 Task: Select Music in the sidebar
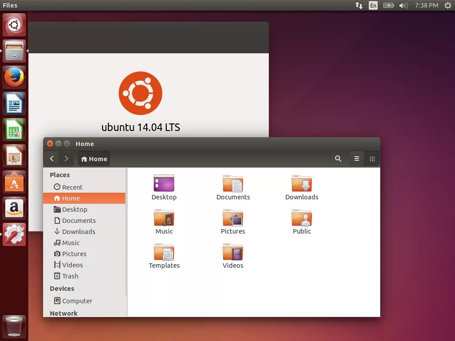pyautogui.click(x=84, y=243)
